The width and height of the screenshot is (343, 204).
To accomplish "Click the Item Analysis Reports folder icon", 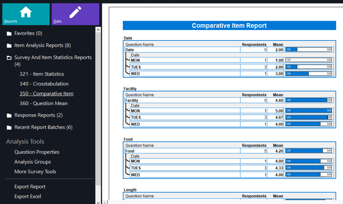I will (x=9, y=45).
